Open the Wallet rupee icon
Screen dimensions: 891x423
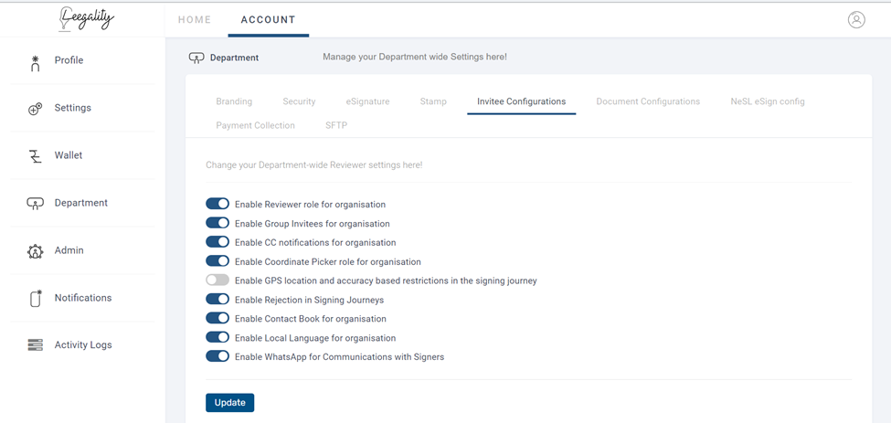click(36, 156)
